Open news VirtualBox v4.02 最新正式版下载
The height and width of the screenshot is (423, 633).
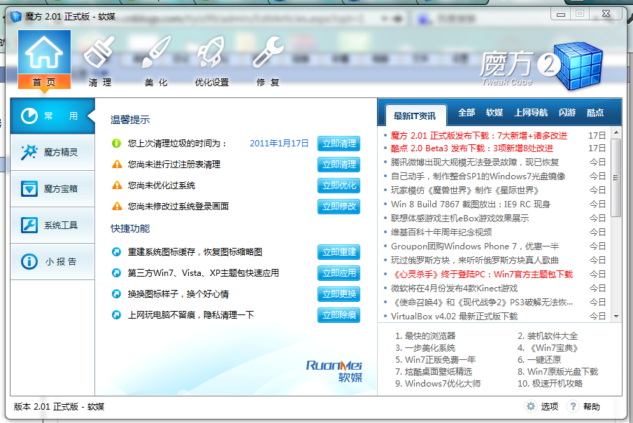454,317
